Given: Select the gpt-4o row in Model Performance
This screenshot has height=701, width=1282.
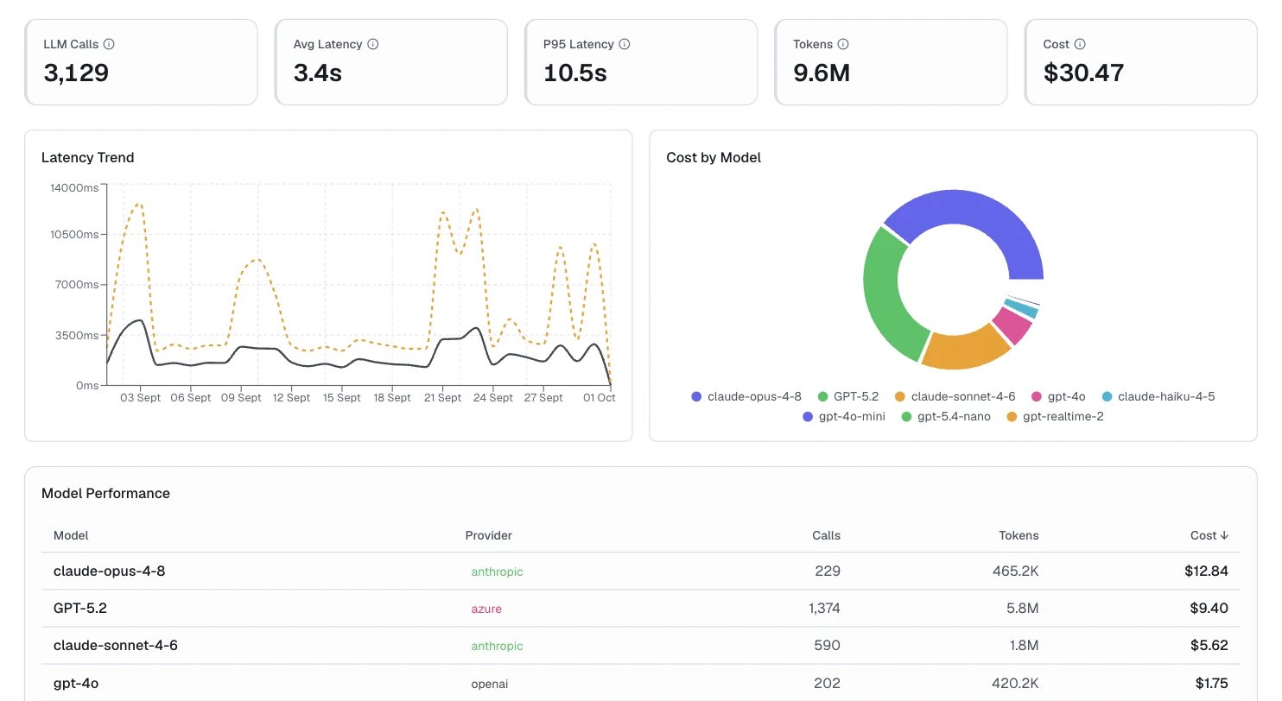Looking at the screenshot, I should [641, 683].
